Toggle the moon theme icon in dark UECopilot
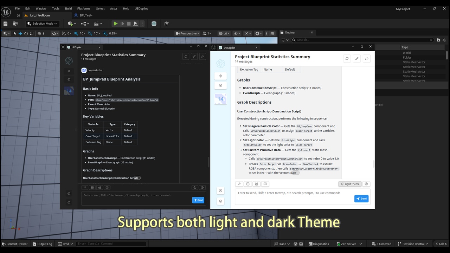Viewport: 450px width, 253px height. pyautogui.click(x=195, y=188)
